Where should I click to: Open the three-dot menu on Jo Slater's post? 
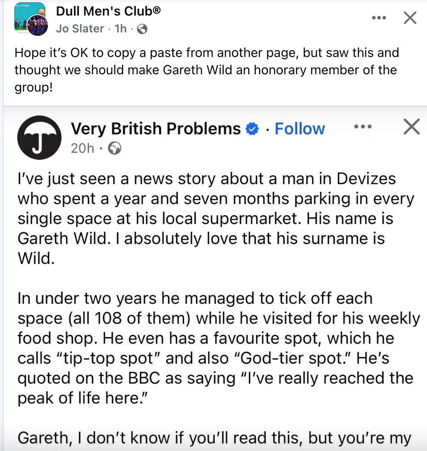pyautogui.click(x=379, y=18)
